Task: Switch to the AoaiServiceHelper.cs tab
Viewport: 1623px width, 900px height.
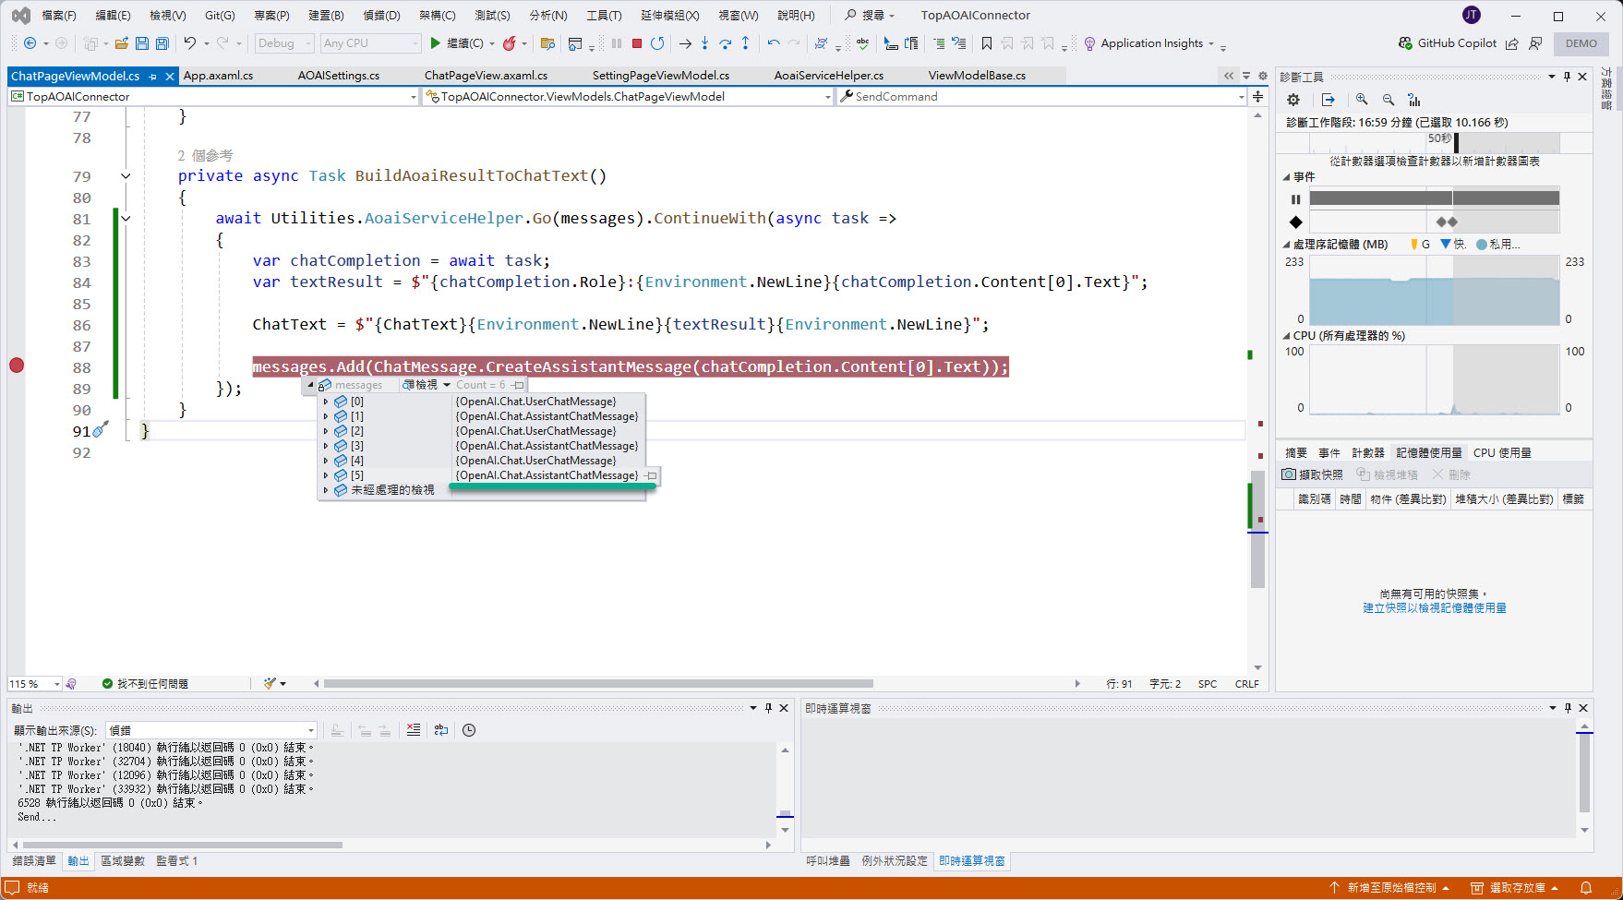Action: (829, 76)
